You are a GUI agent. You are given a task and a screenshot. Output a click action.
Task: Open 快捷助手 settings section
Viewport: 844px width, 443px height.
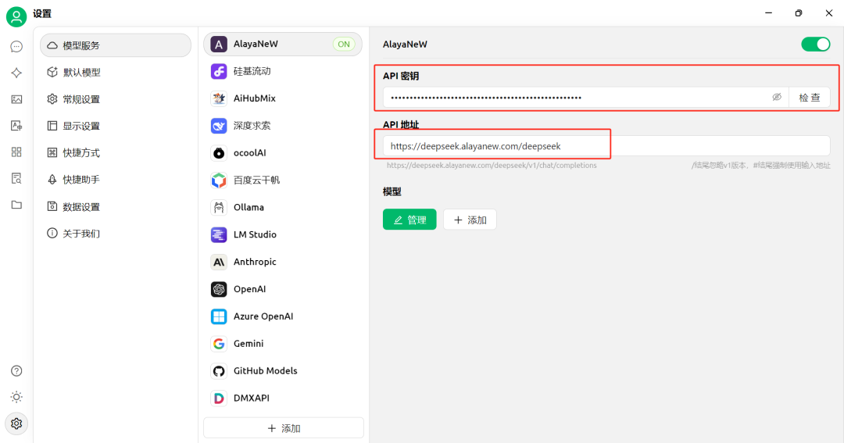click(x=115, y=179)
